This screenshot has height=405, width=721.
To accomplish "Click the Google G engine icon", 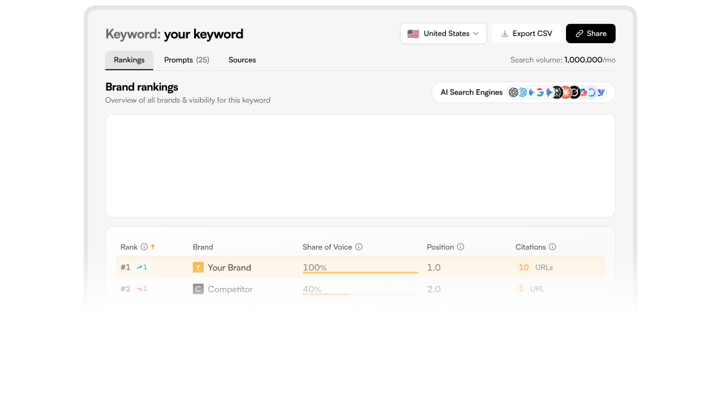I will [540, 92].
